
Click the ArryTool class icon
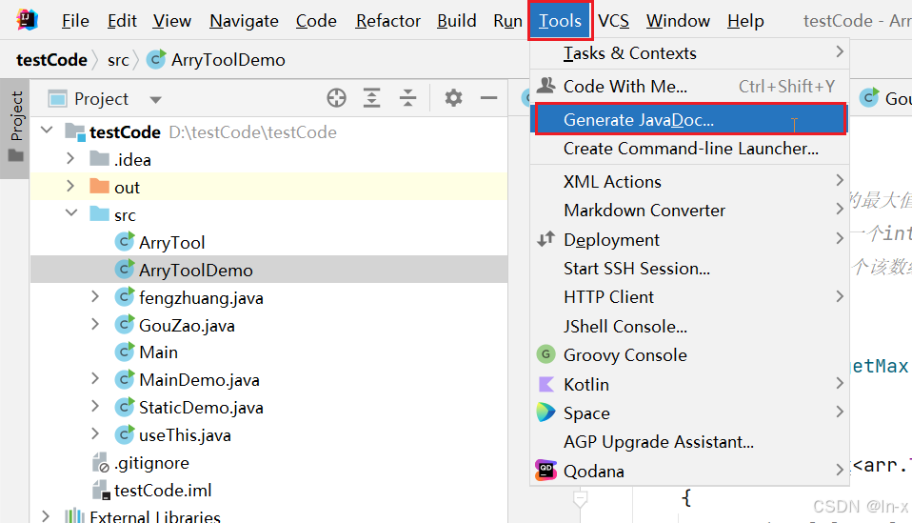coord(125,241)
